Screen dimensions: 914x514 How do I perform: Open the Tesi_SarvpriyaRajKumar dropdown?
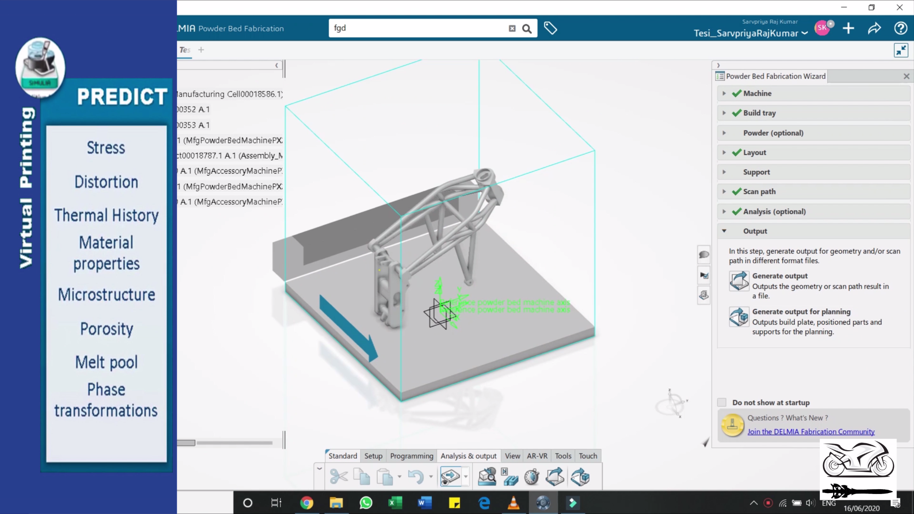[751, 33]
